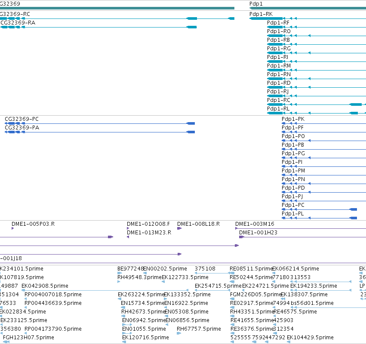The image size is (366, 344).
Task: Click the Pdp1-PF protein label
Action: (292, 128)
